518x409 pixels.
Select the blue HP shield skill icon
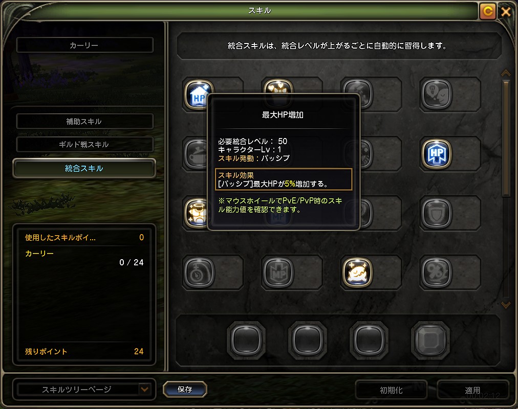pyautogui.click(x=437, y=154)
